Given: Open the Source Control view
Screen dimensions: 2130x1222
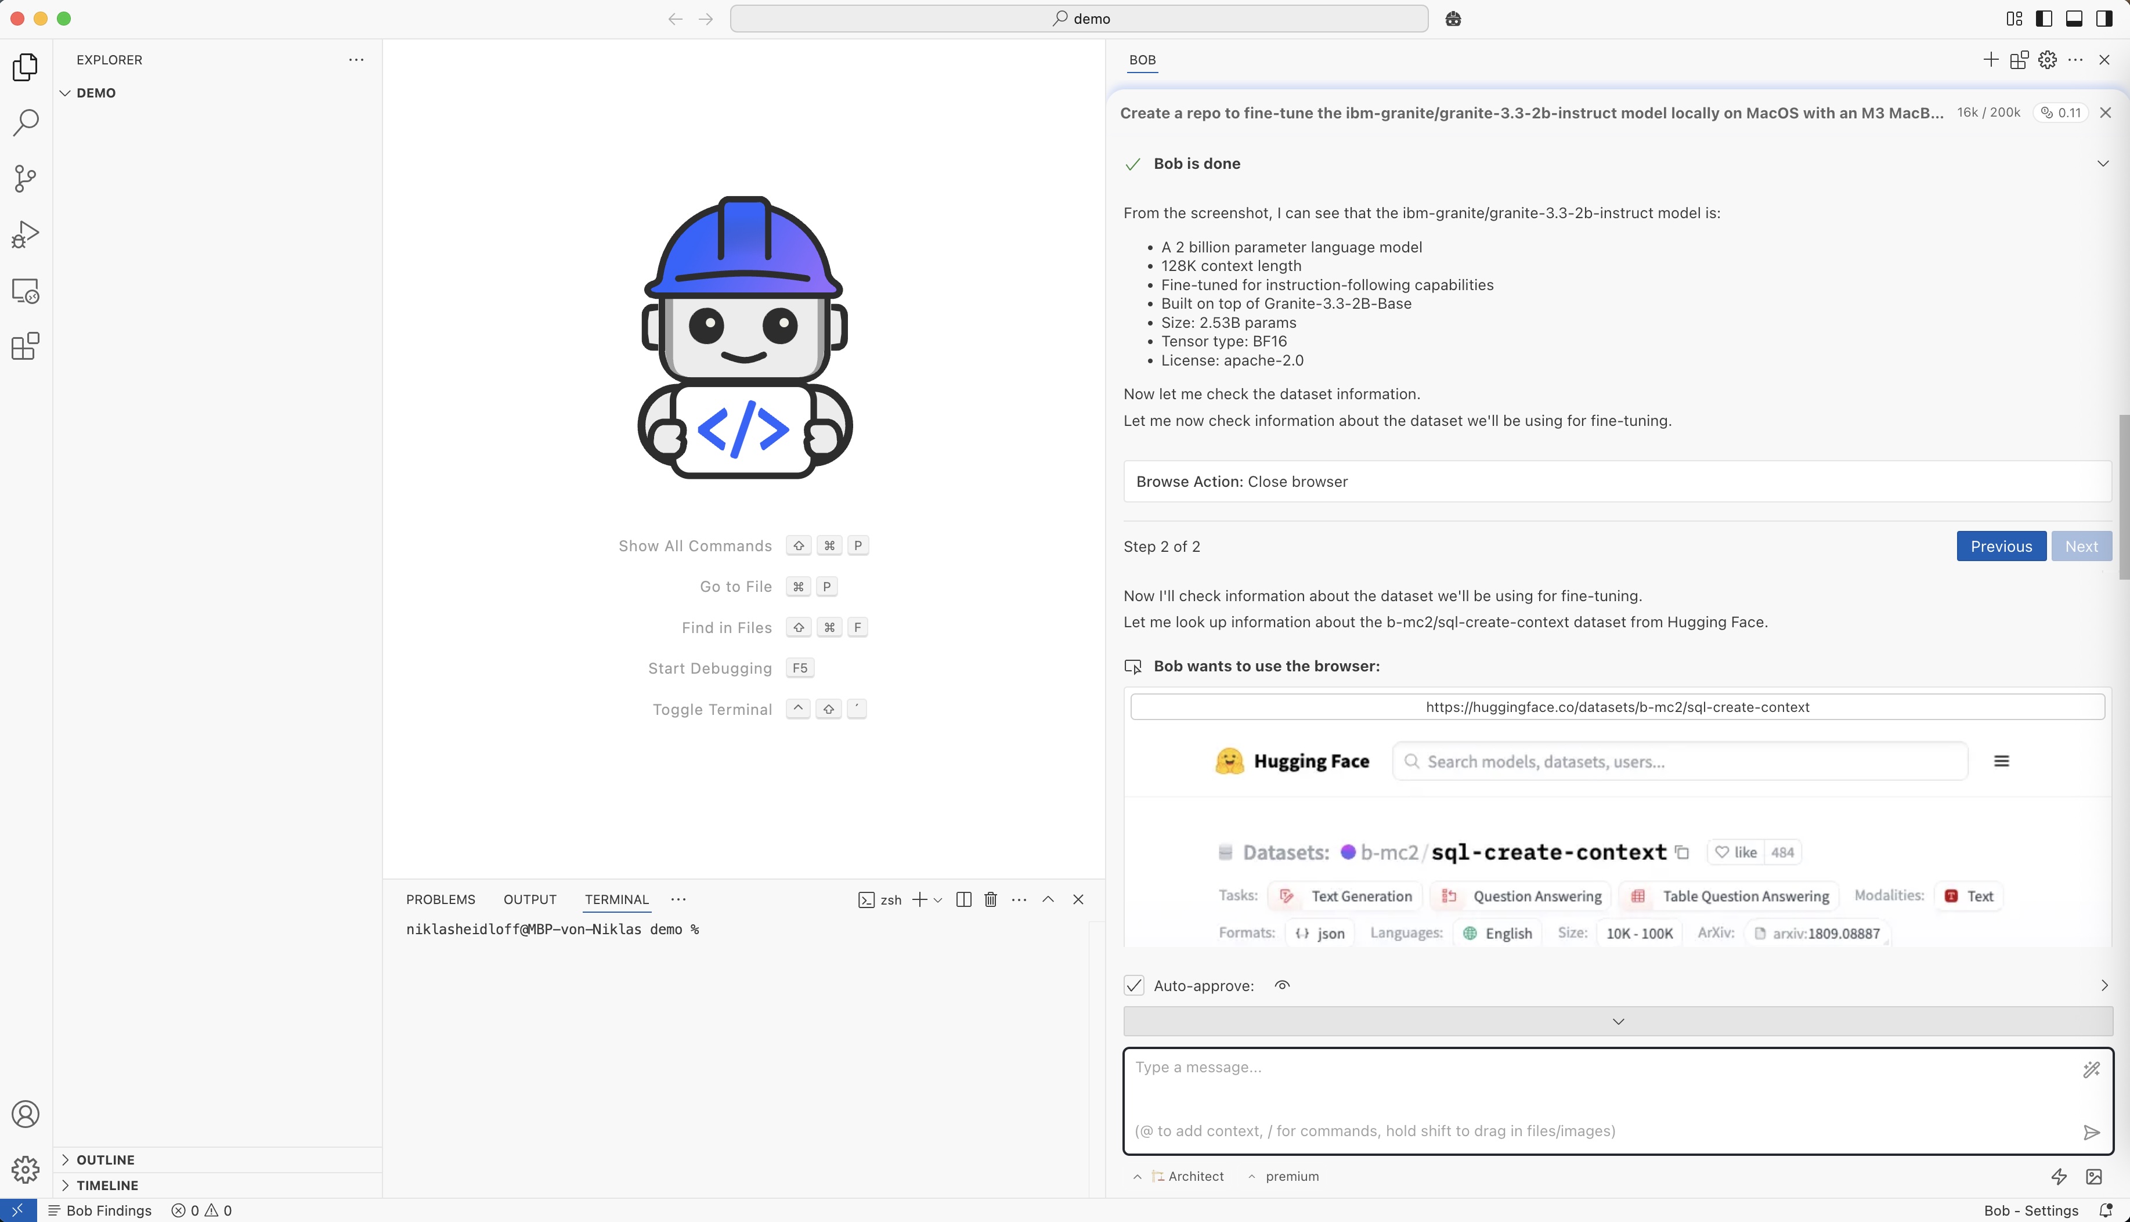Looking at the screenshot, I should pyautogui.click(x=25, y=178).
